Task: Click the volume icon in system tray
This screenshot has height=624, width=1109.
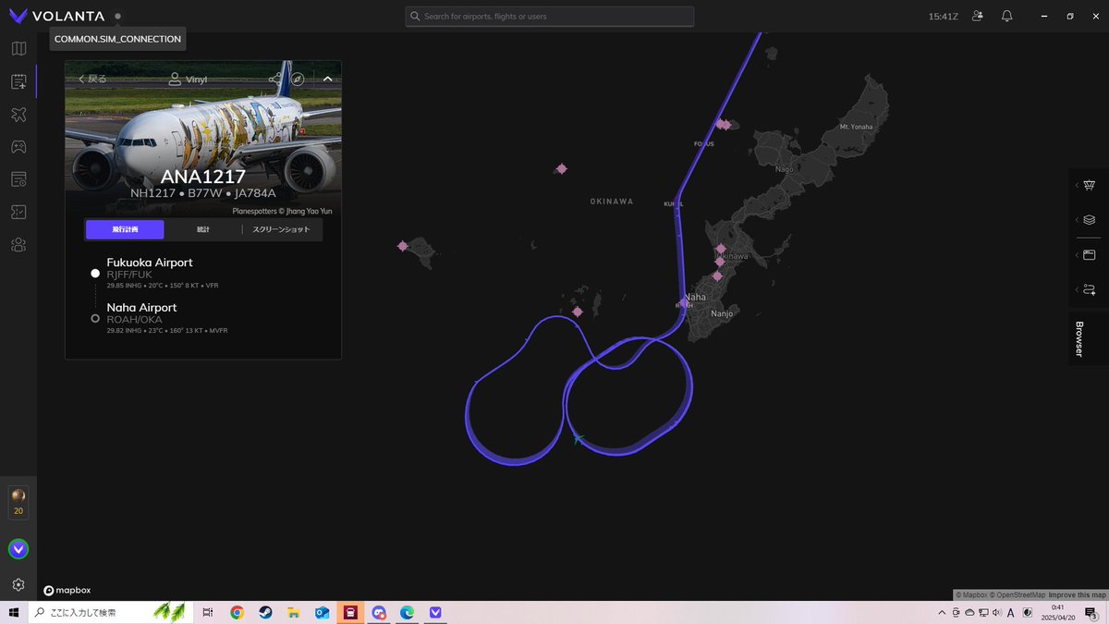Action: click(x=996, y=612)
